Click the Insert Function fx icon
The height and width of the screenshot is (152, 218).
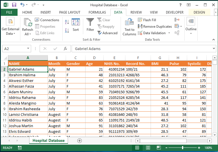65,49
